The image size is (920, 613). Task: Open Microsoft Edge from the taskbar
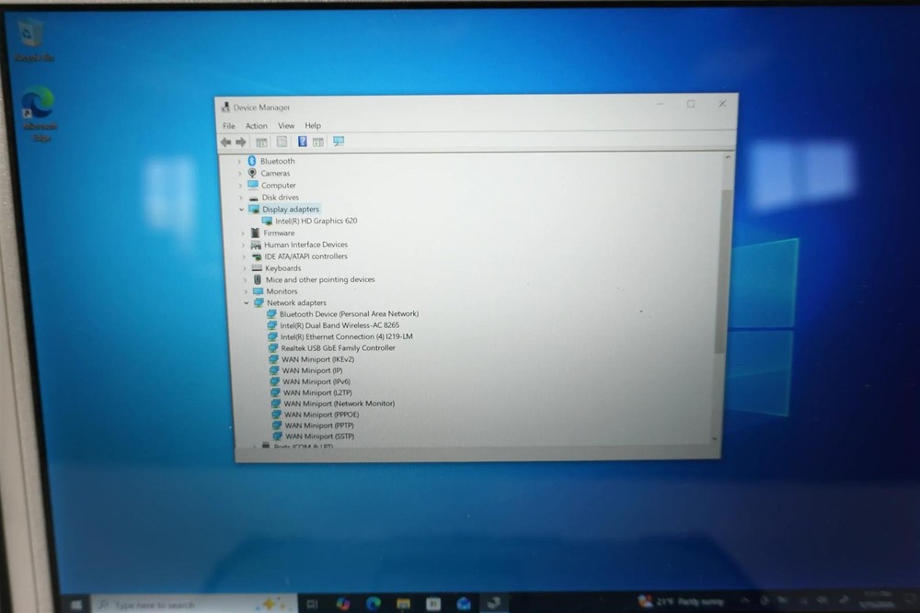(373, 604)
